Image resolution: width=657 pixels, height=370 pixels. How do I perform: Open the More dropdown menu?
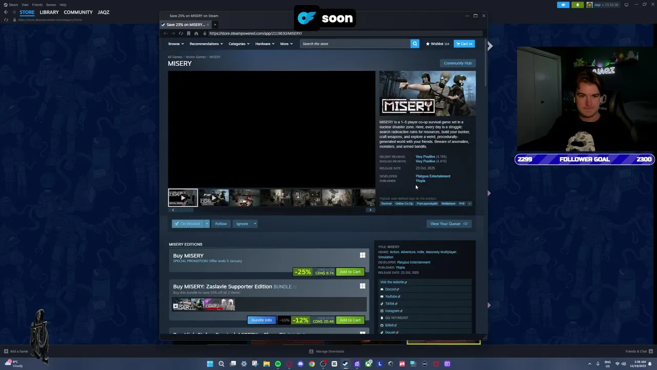coord(286,44)
